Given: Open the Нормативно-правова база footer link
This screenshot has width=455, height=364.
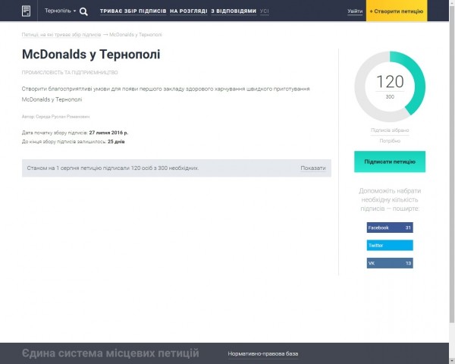Looking at the screenshot, I should click(x=263, y=354).
